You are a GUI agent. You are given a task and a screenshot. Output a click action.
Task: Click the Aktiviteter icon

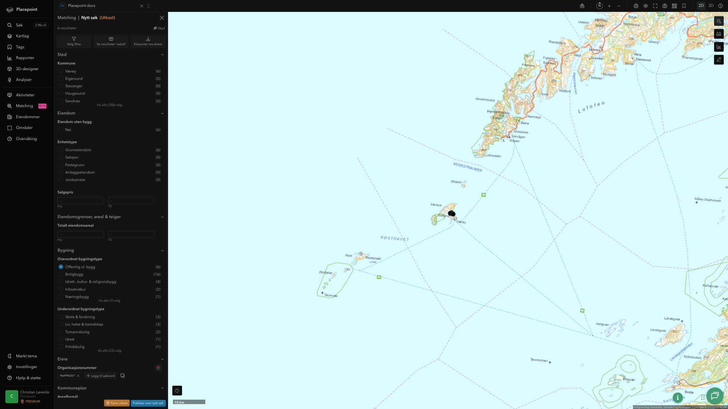click(x=10, y=95)
